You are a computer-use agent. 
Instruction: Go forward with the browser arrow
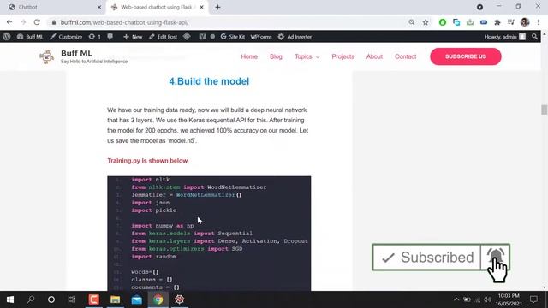23,22
